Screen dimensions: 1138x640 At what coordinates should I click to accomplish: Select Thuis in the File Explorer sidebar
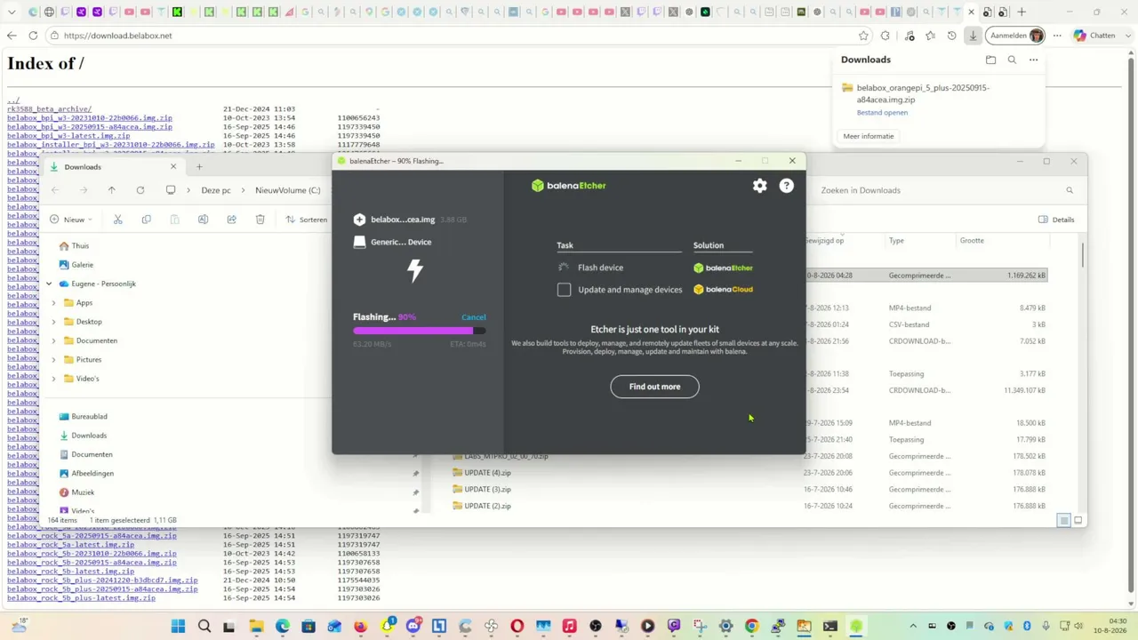(74, 246)
